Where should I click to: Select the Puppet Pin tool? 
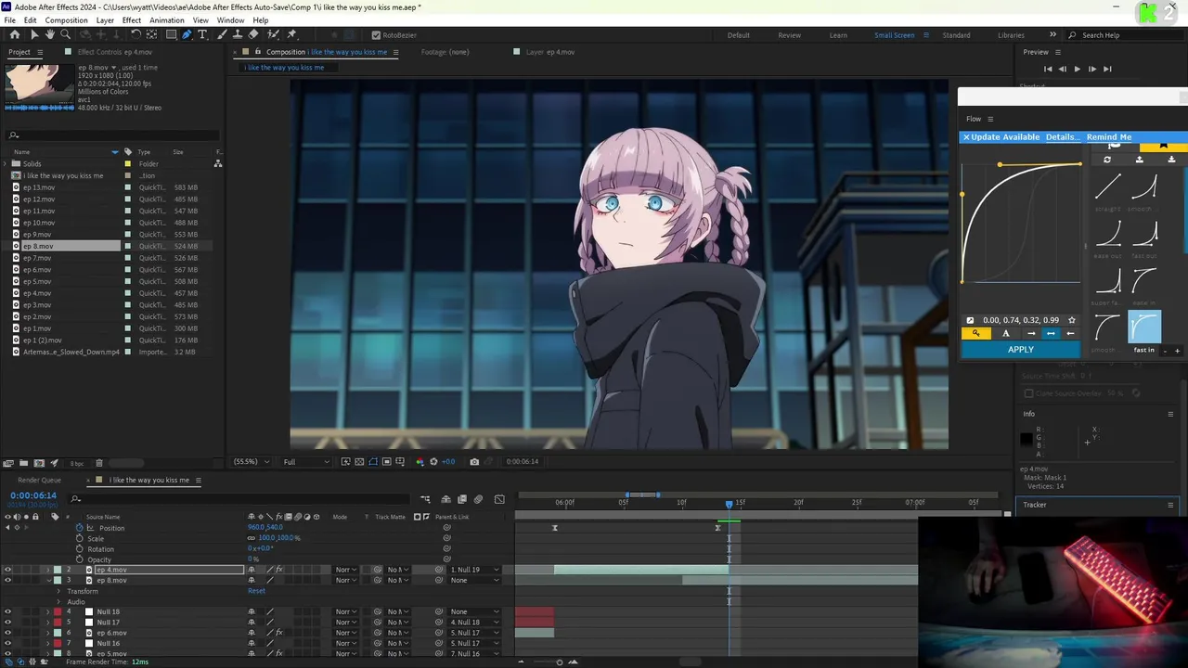pos(293,34)
